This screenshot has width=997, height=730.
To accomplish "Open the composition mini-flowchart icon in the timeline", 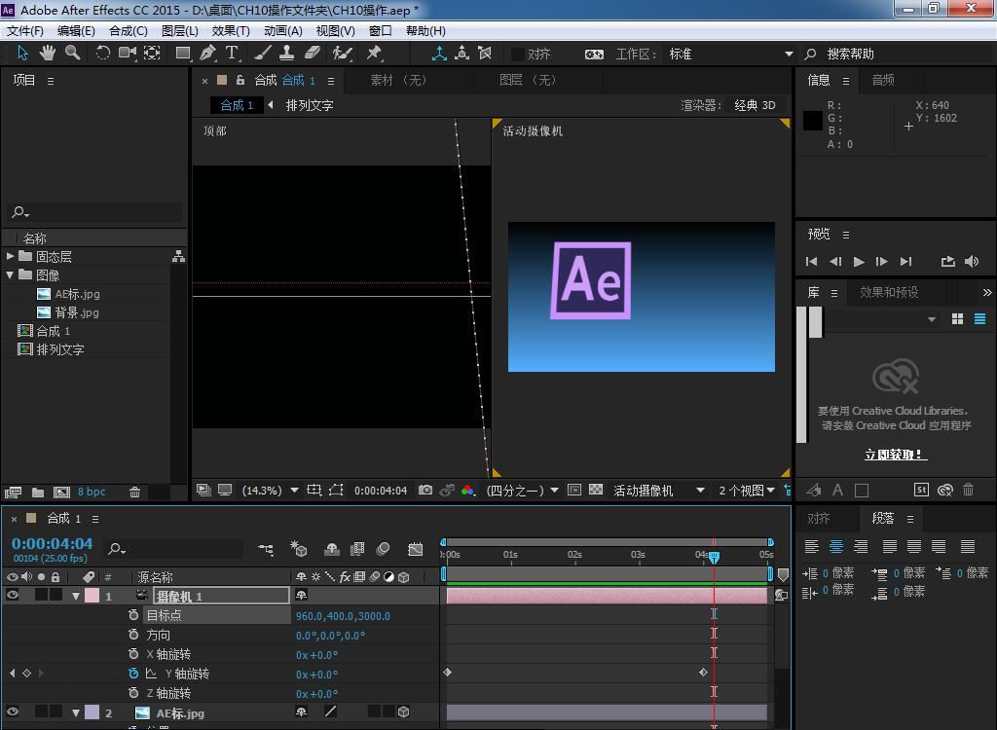I will coord(266,549).
